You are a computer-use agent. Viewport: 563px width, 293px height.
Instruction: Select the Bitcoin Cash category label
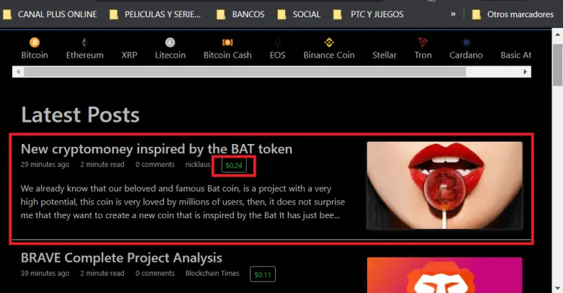[228, 55]
